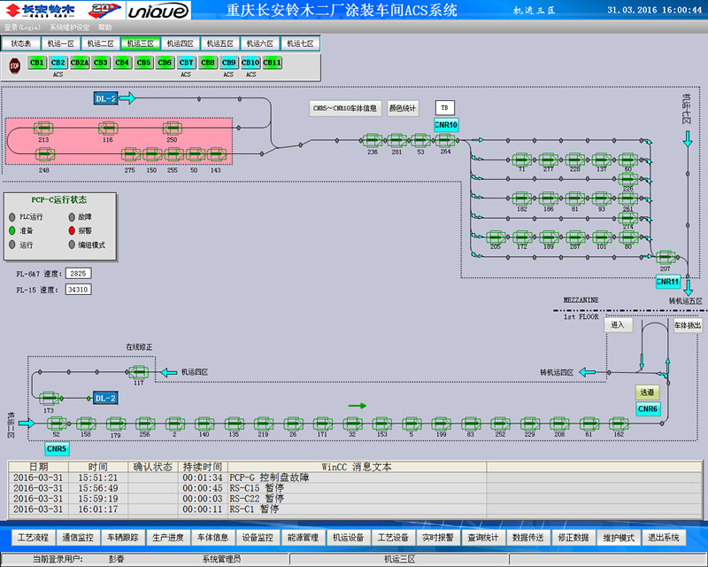Click the CB11 conveyor indicator
This screenshot has width=708, height=567.
tap(272, 63)
